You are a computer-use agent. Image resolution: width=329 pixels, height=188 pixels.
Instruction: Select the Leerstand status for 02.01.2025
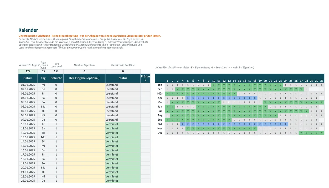coord(123,89)
